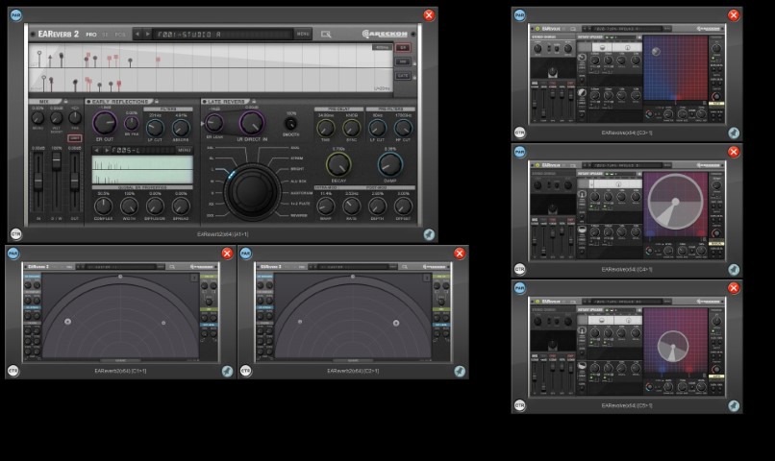
Task: Open the F001-STUDIO A preset display
Action: click(222, 34)
